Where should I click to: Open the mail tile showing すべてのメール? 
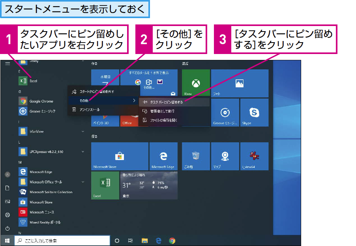(149, 78)
